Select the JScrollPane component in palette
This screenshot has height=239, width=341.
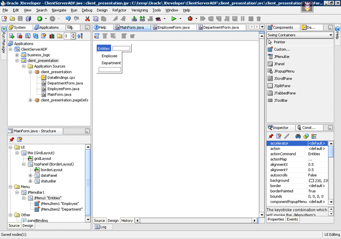(x=284, y=78)
